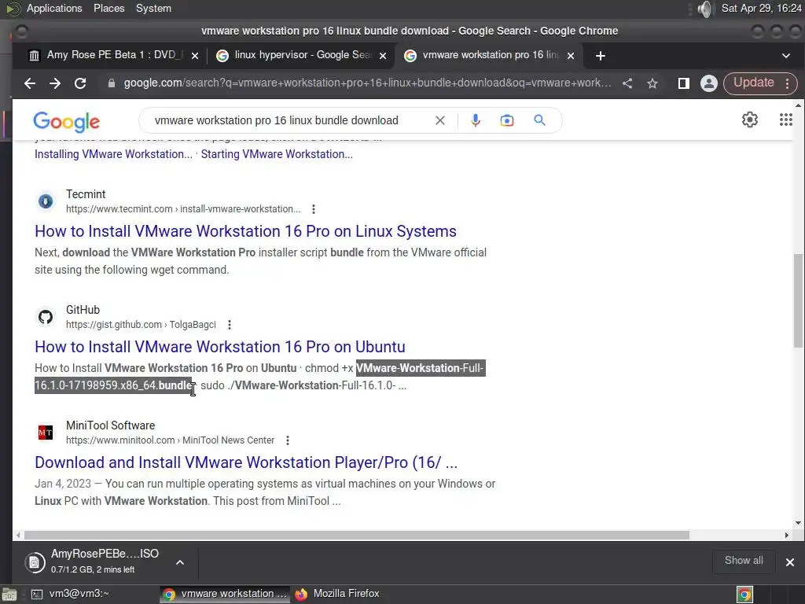
Task: Click the Google logo
Action: tap(67, 122)
